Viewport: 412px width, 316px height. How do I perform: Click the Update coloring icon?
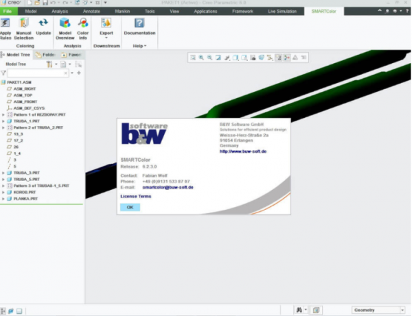click(43, 23)
